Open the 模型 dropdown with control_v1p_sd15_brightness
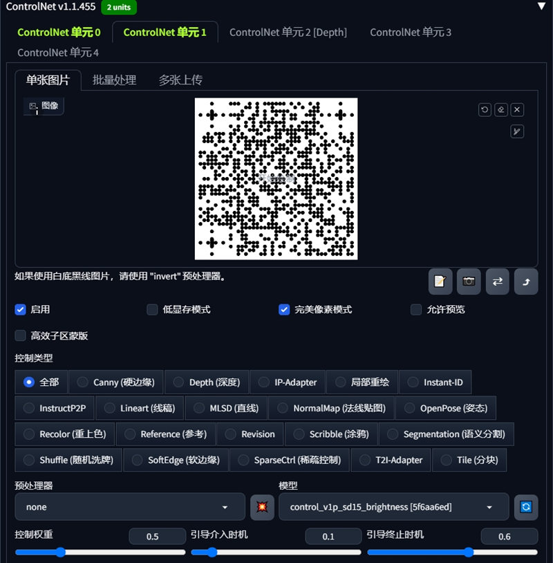This screenshot has height=563, width=553. click(394, 507)
